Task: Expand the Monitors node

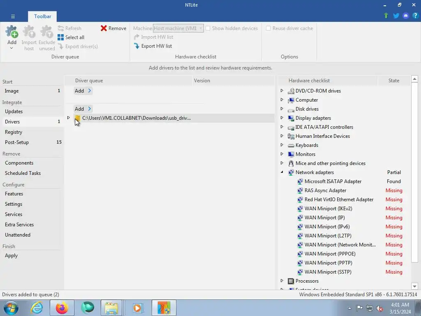Action: pyautogui.click(x=282, y=154)
